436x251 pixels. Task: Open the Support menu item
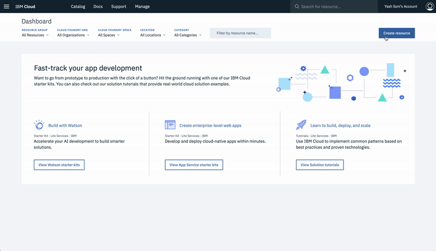pyautogui.click(x=118, y=7)
